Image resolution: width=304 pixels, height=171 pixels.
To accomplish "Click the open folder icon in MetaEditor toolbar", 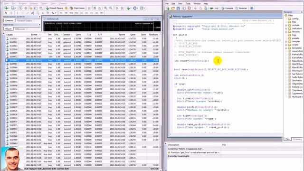I will (173, 8).
